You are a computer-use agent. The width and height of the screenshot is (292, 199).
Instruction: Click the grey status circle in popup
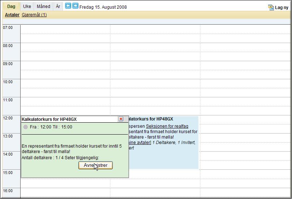(26, 127)
